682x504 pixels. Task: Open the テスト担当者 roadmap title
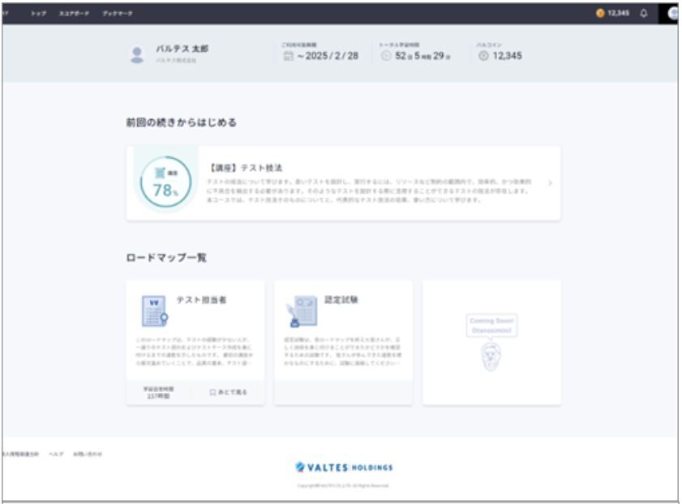click(x=201, y=300)
